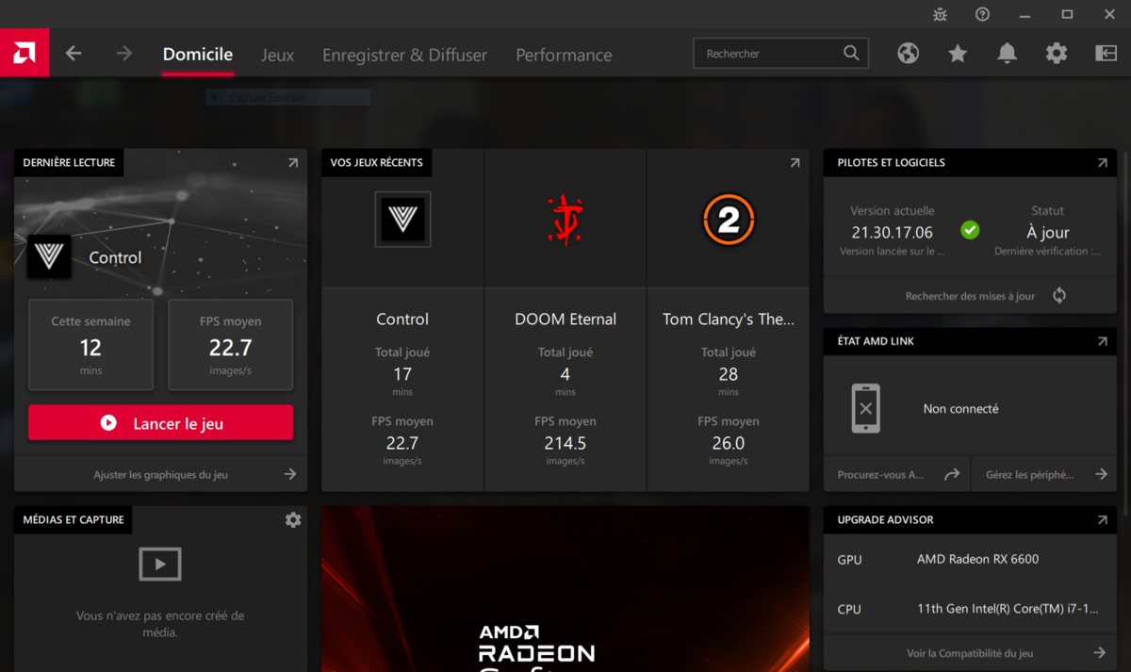Viewport: 1131px width, 672px height.
Task: Click the Control game icon in recent games
Action: click(x=402, y=220)
